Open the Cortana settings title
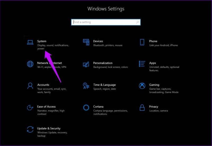The width and height of the screenshot is (212, 146). tap(98, 107)
